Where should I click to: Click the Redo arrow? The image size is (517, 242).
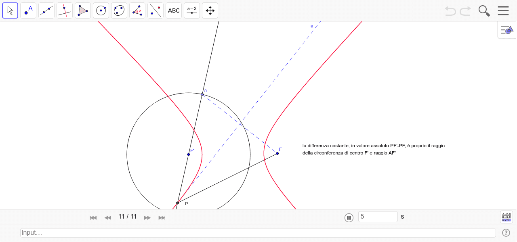coord(465,11)
